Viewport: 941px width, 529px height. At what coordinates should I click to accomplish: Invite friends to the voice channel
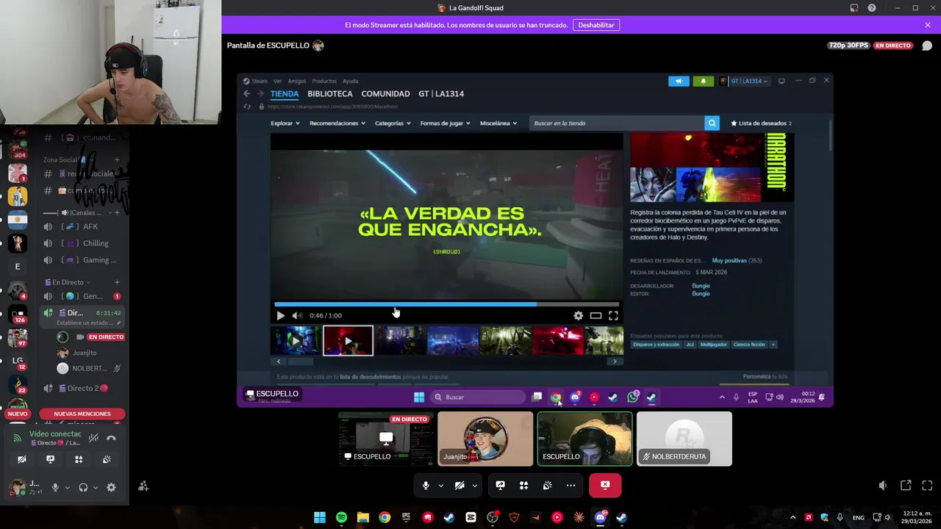[x=143, y=486]
